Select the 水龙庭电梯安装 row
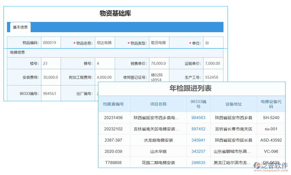Screen dimensions: 291x175 158,140
